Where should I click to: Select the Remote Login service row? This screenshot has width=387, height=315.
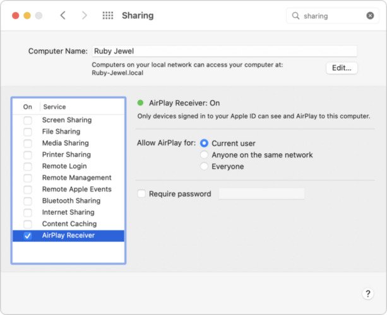tap(68, 166)
